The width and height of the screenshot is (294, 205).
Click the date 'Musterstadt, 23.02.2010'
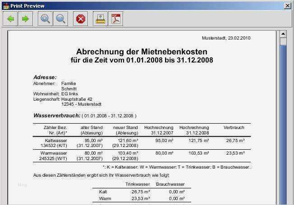pos(226,38)
